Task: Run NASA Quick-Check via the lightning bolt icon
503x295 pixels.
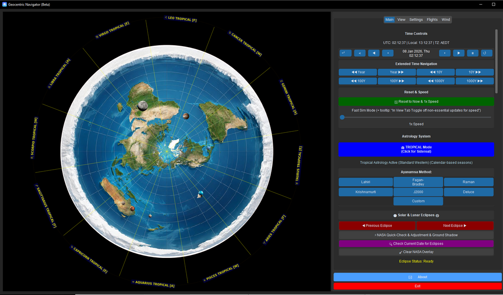Action: [x=416, y=235]
